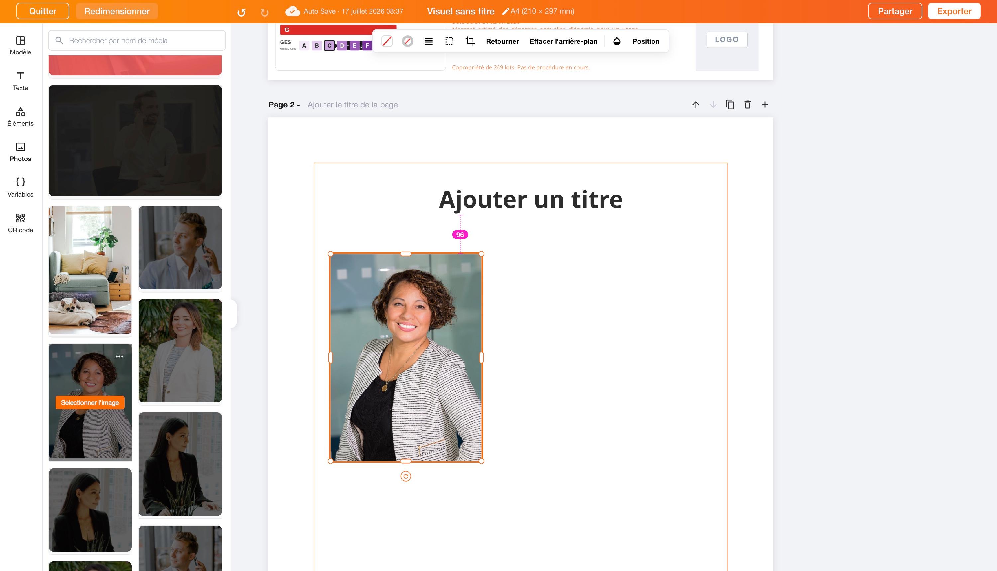The image size is (997, 571).
Task: Open the QR code panel
Action: [20, 223]
